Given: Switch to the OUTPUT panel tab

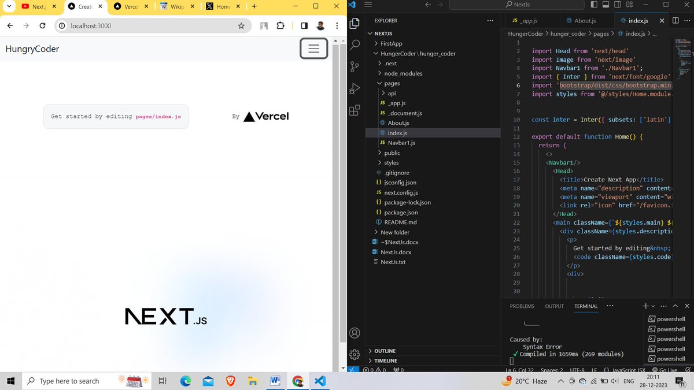Looking at the screenshot, I should [554, 306].
